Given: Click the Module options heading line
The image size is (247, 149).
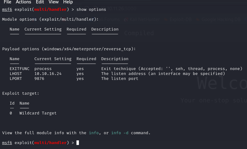Looking at the screenshot, I should 50,19.
